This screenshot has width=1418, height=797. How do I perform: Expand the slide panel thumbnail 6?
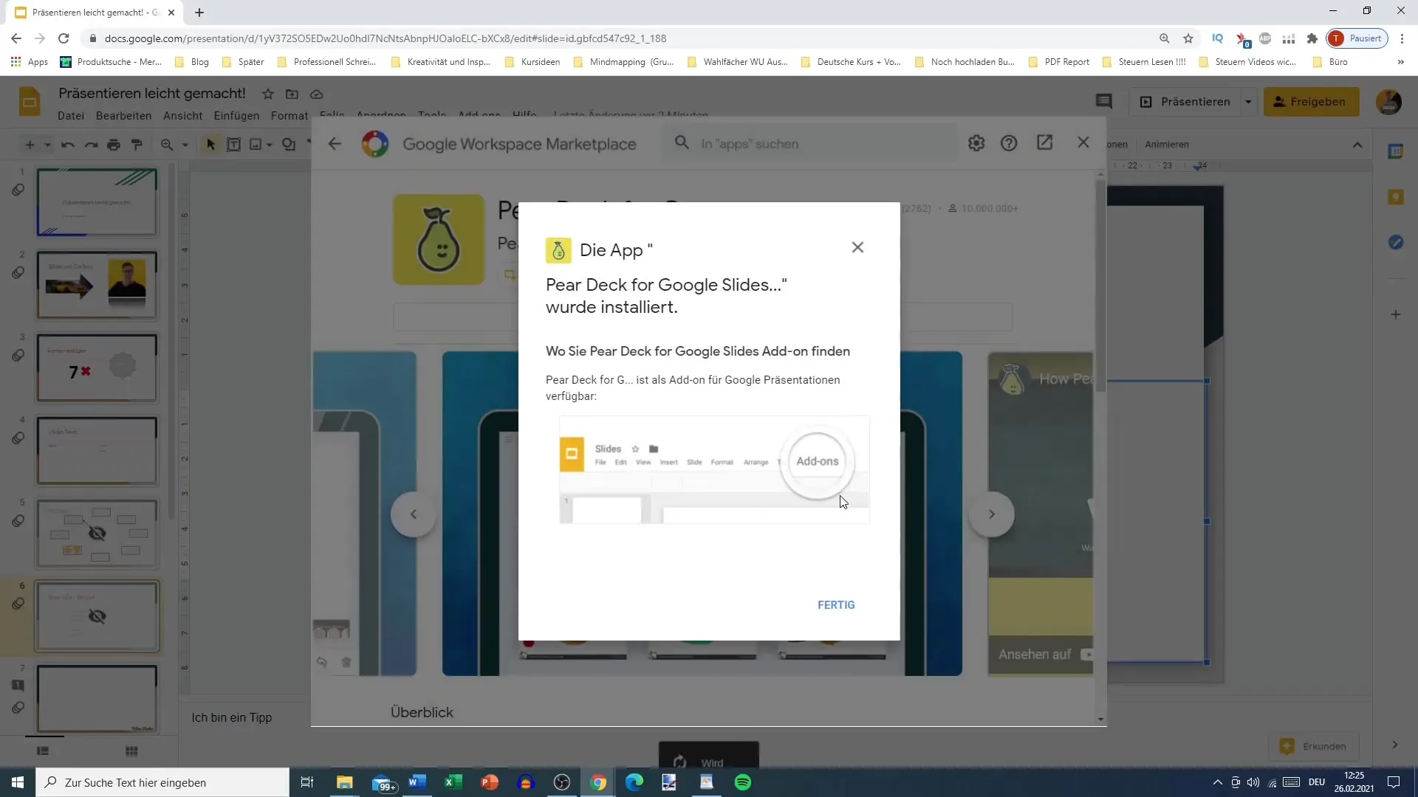click(97, 616)
